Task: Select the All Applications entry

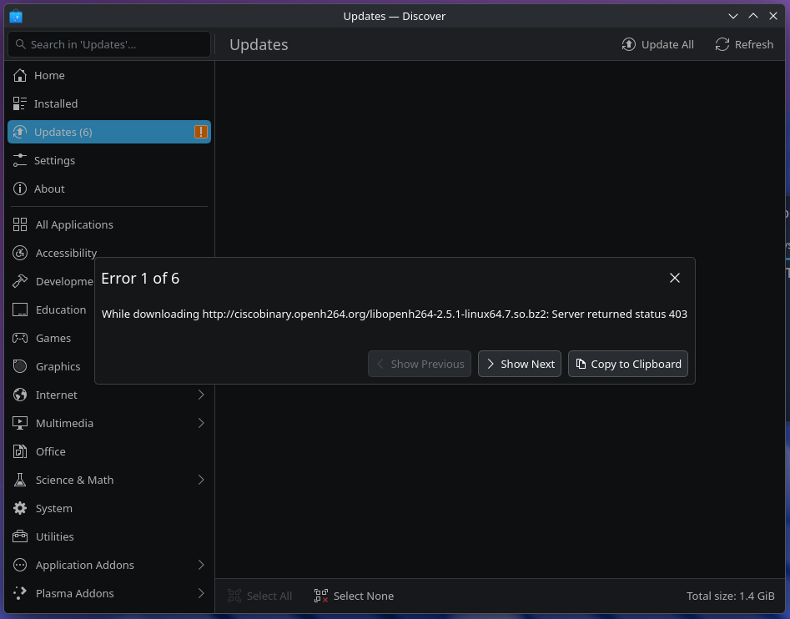Action: click(x=74, y=224)
